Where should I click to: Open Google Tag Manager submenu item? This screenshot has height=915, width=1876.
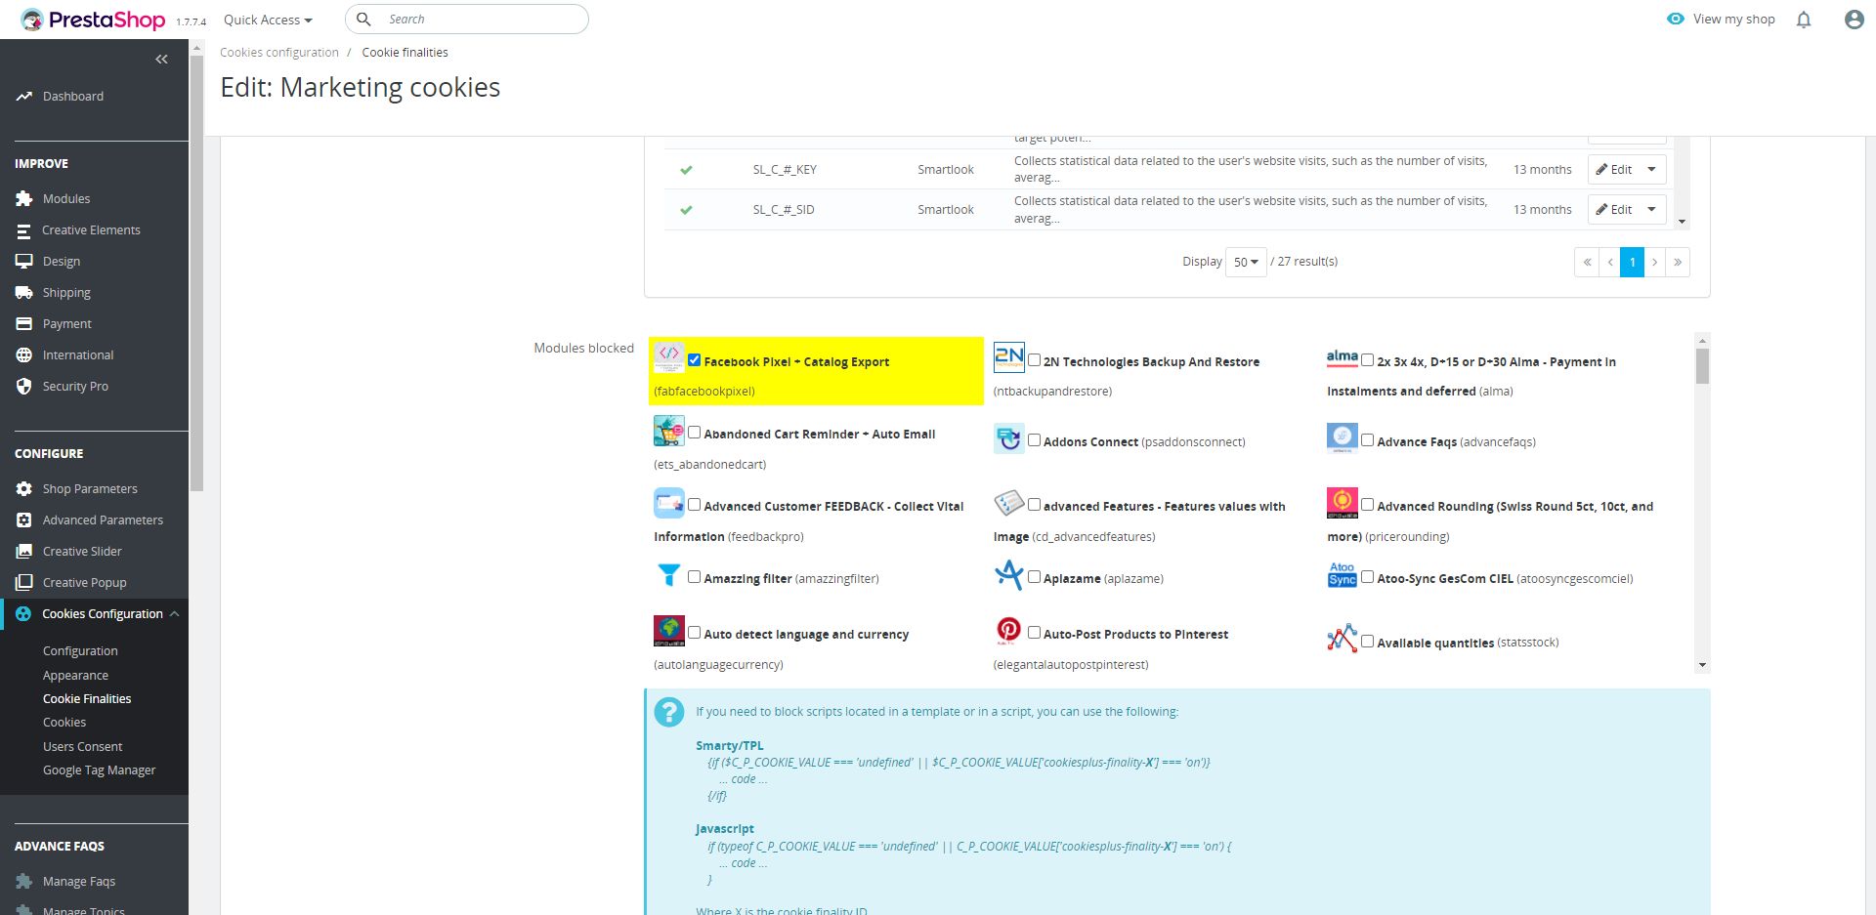coord(100,770)
